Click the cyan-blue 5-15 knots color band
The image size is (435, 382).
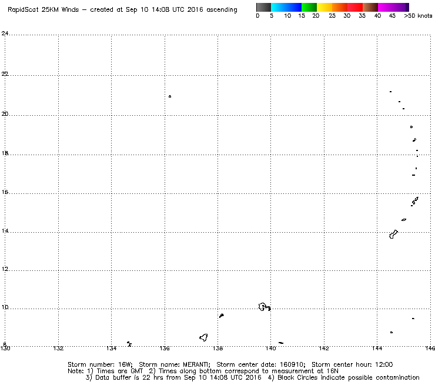point(286,7)
